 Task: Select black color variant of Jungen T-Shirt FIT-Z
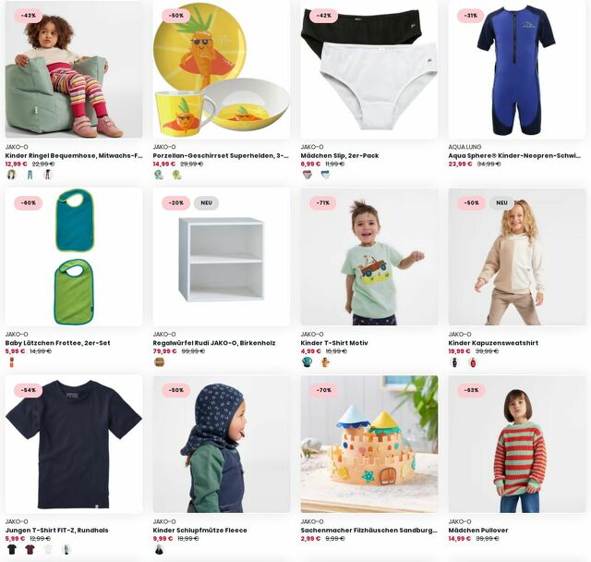pos(12,550)
